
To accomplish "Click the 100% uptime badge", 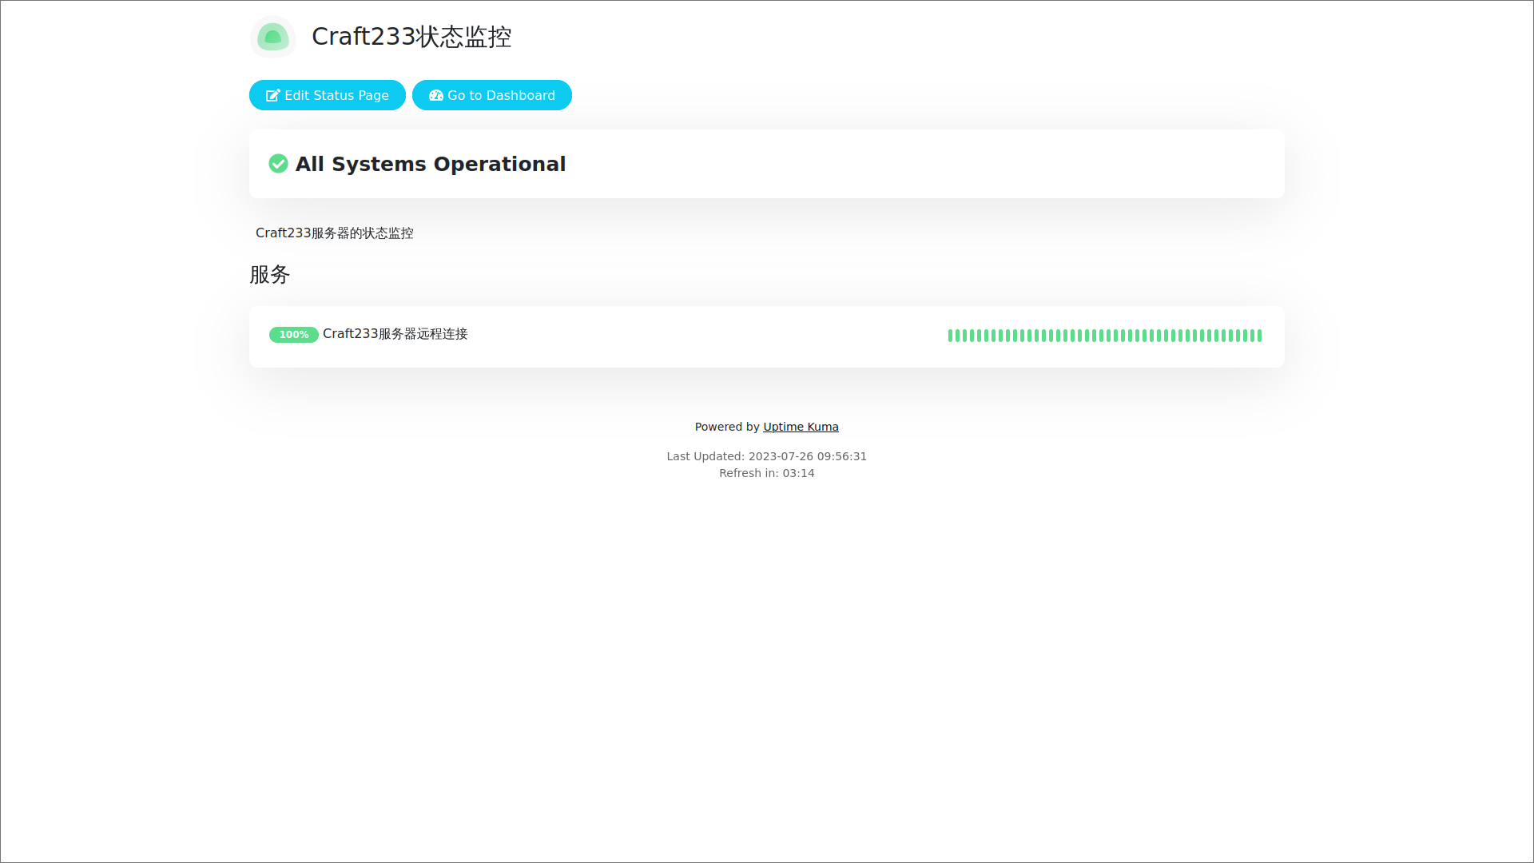I will point(294,335).
